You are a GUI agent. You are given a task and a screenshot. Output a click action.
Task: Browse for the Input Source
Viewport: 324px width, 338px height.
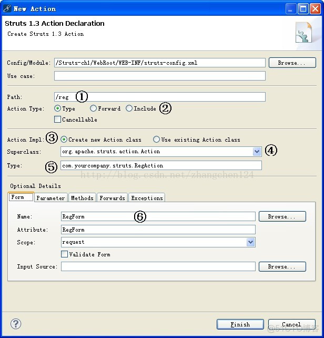click(x=282, y=266)
